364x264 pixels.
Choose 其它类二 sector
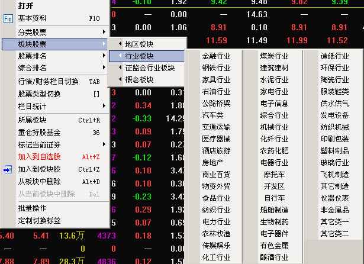tap(334, 234)
